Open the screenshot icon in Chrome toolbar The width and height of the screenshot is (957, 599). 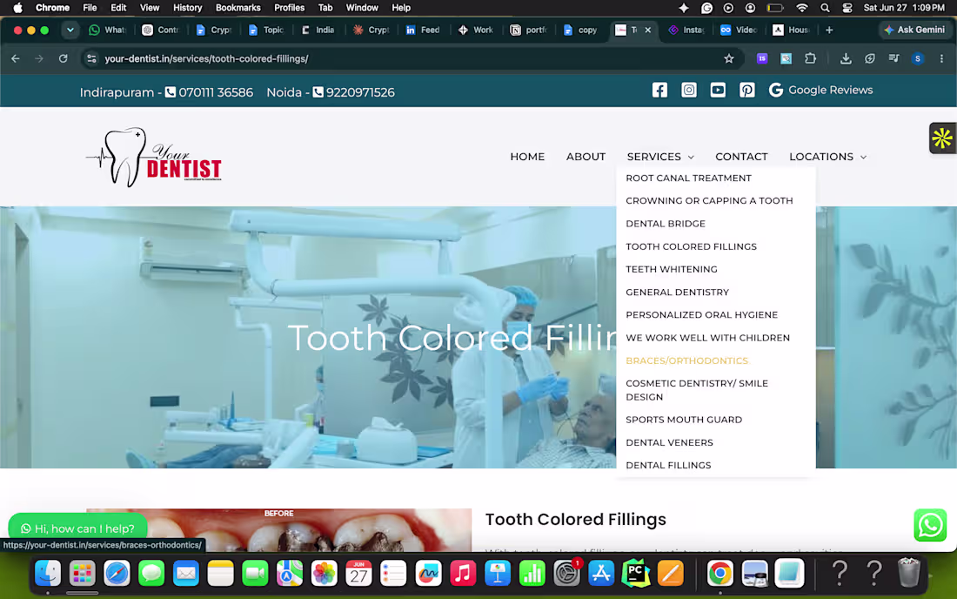point(786,58)
